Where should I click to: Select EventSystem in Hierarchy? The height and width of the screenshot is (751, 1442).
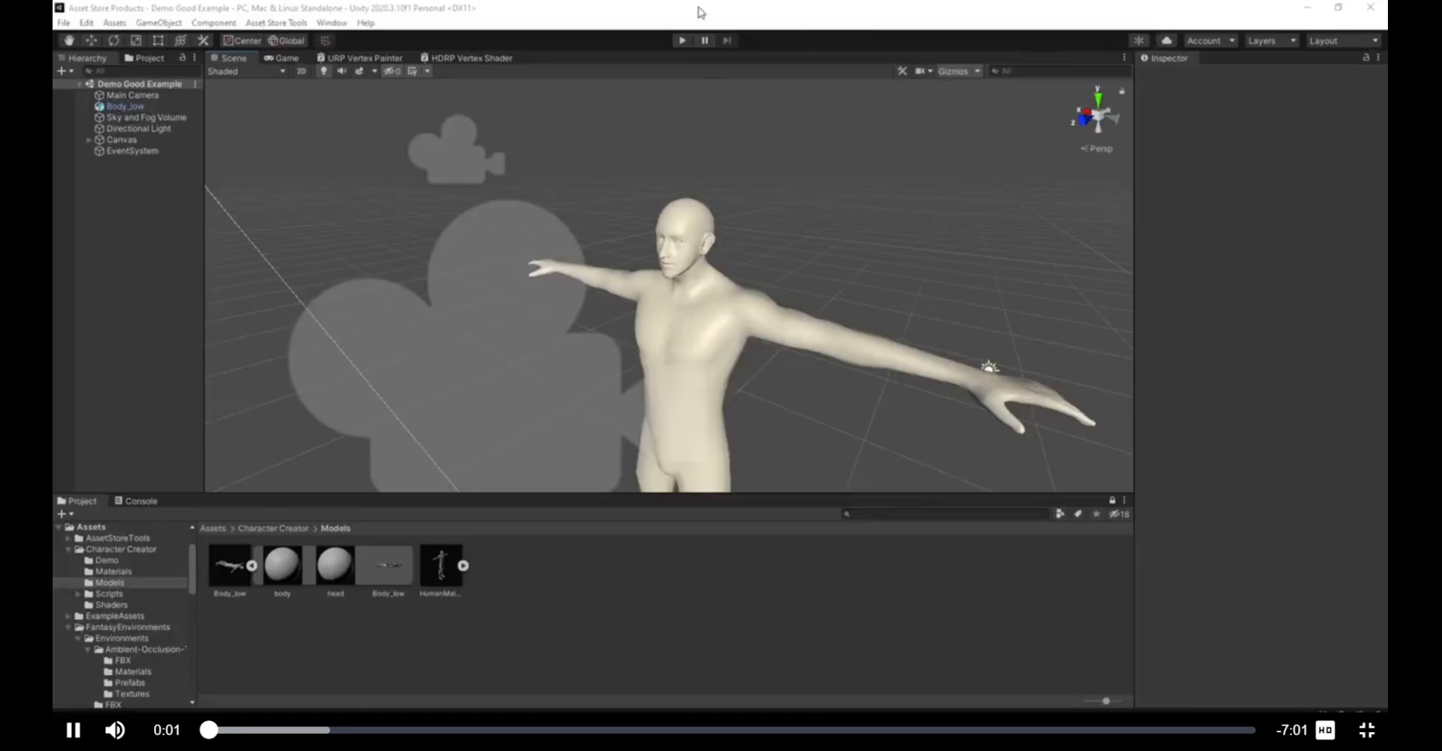point(126,151)
